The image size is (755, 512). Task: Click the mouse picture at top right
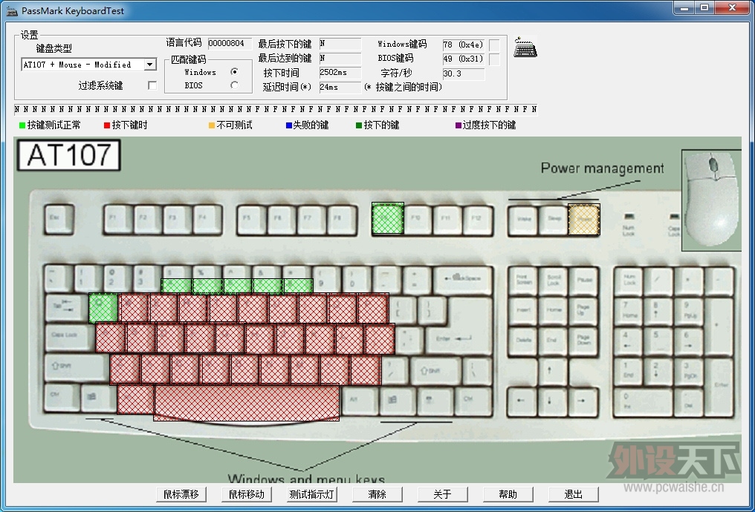pyautogui.click(x=711, y=200)
